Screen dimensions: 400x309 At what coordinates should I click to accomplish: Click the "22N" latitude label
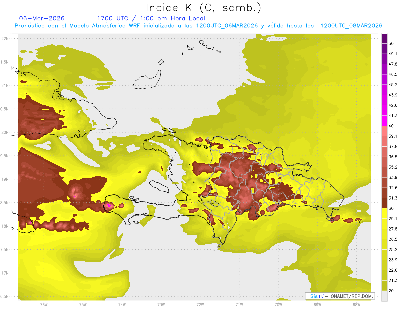(x=5, y=38)
